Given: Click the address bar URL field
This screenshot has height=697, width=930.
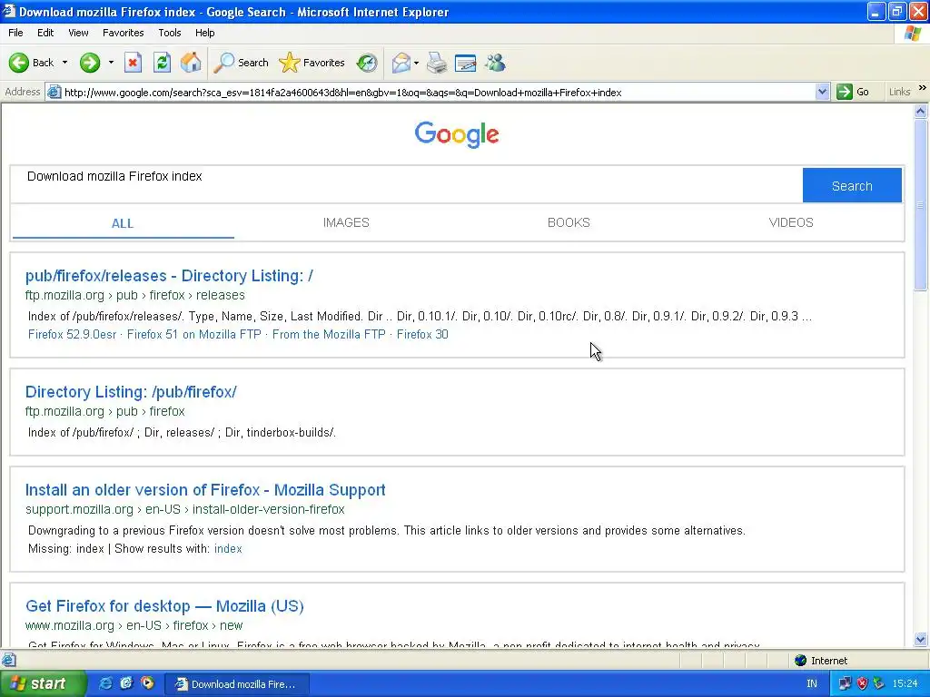Looking at the screenshot, I should (x=439, y=93).
